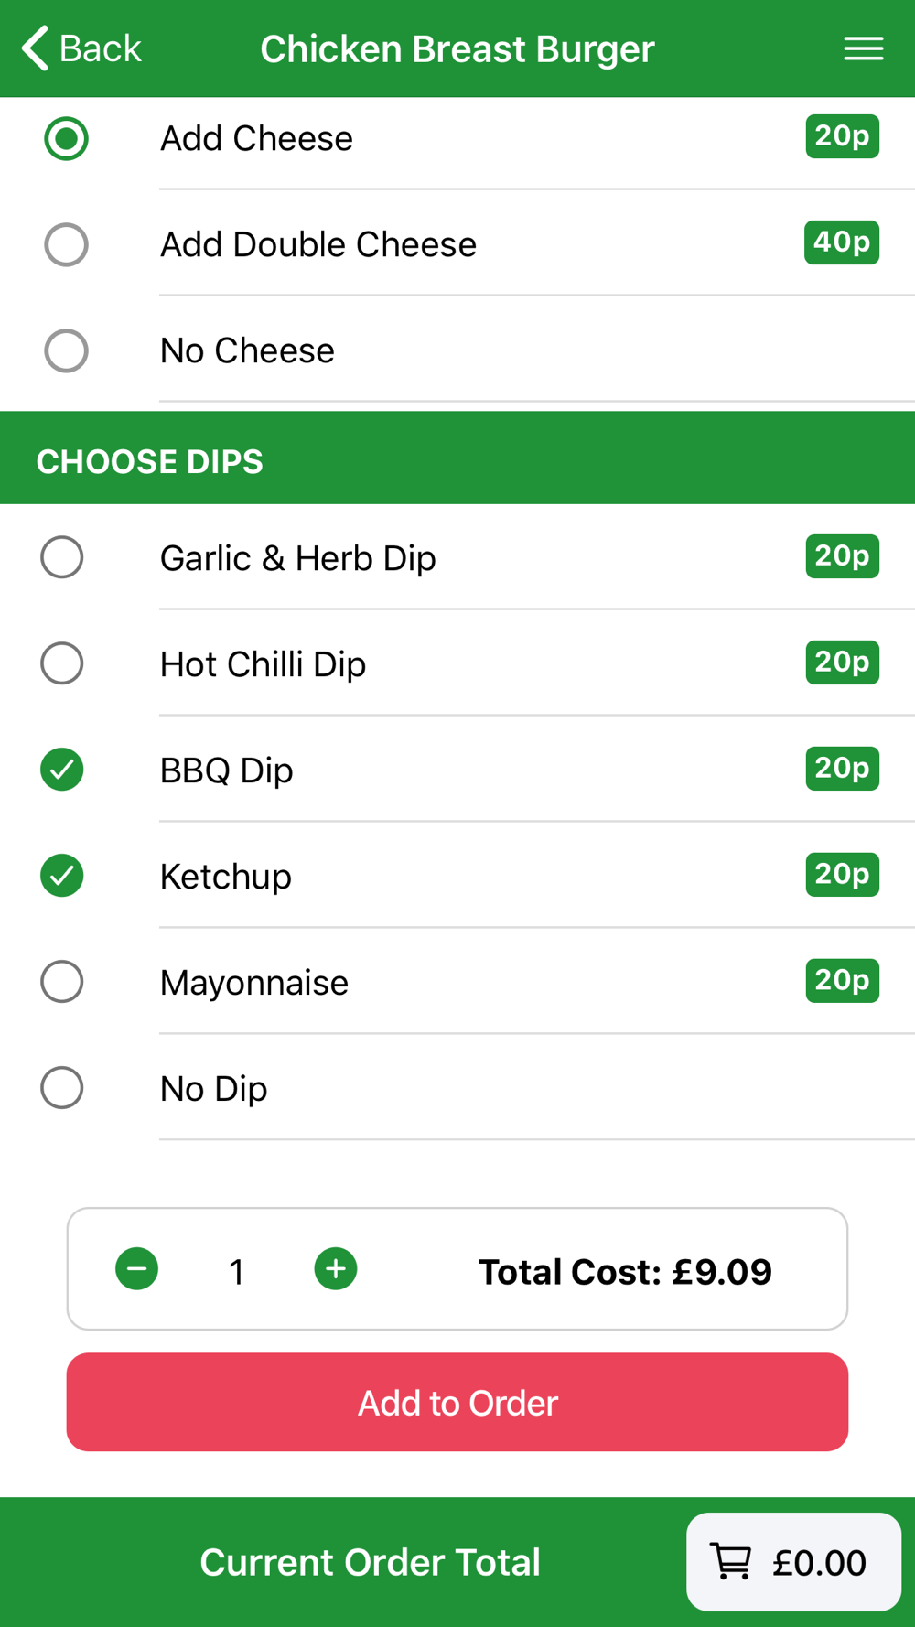Select the Add Cheese radio button
Screen dimensions: 915x1627
point(66,139)
